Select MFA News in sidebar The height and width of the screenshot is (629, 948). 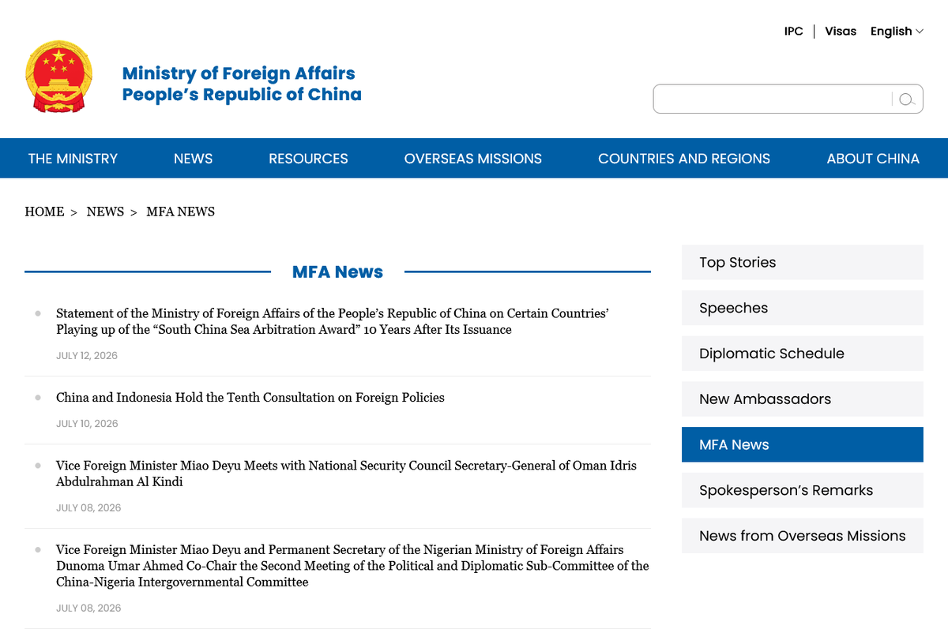tap(803, 444)
